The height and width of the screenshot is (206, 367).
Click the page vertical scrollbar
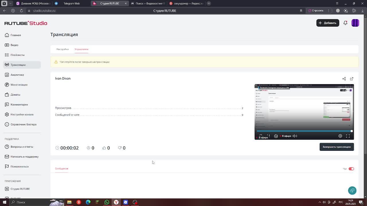pos(365,86)
